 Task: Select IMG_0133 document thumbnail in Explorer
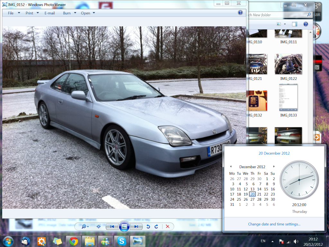(288, 97)
